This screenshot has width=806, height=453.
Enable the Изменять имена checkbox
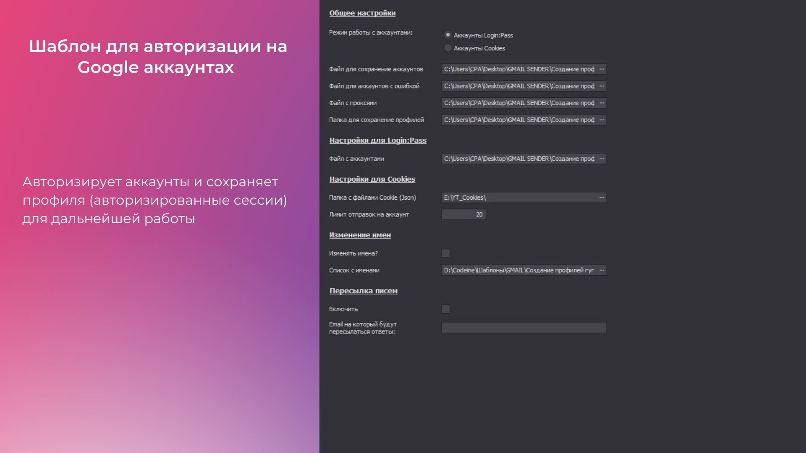(446, 253)
